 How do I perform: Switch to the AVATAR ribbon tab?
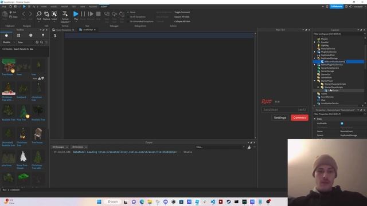coord(64,6)
